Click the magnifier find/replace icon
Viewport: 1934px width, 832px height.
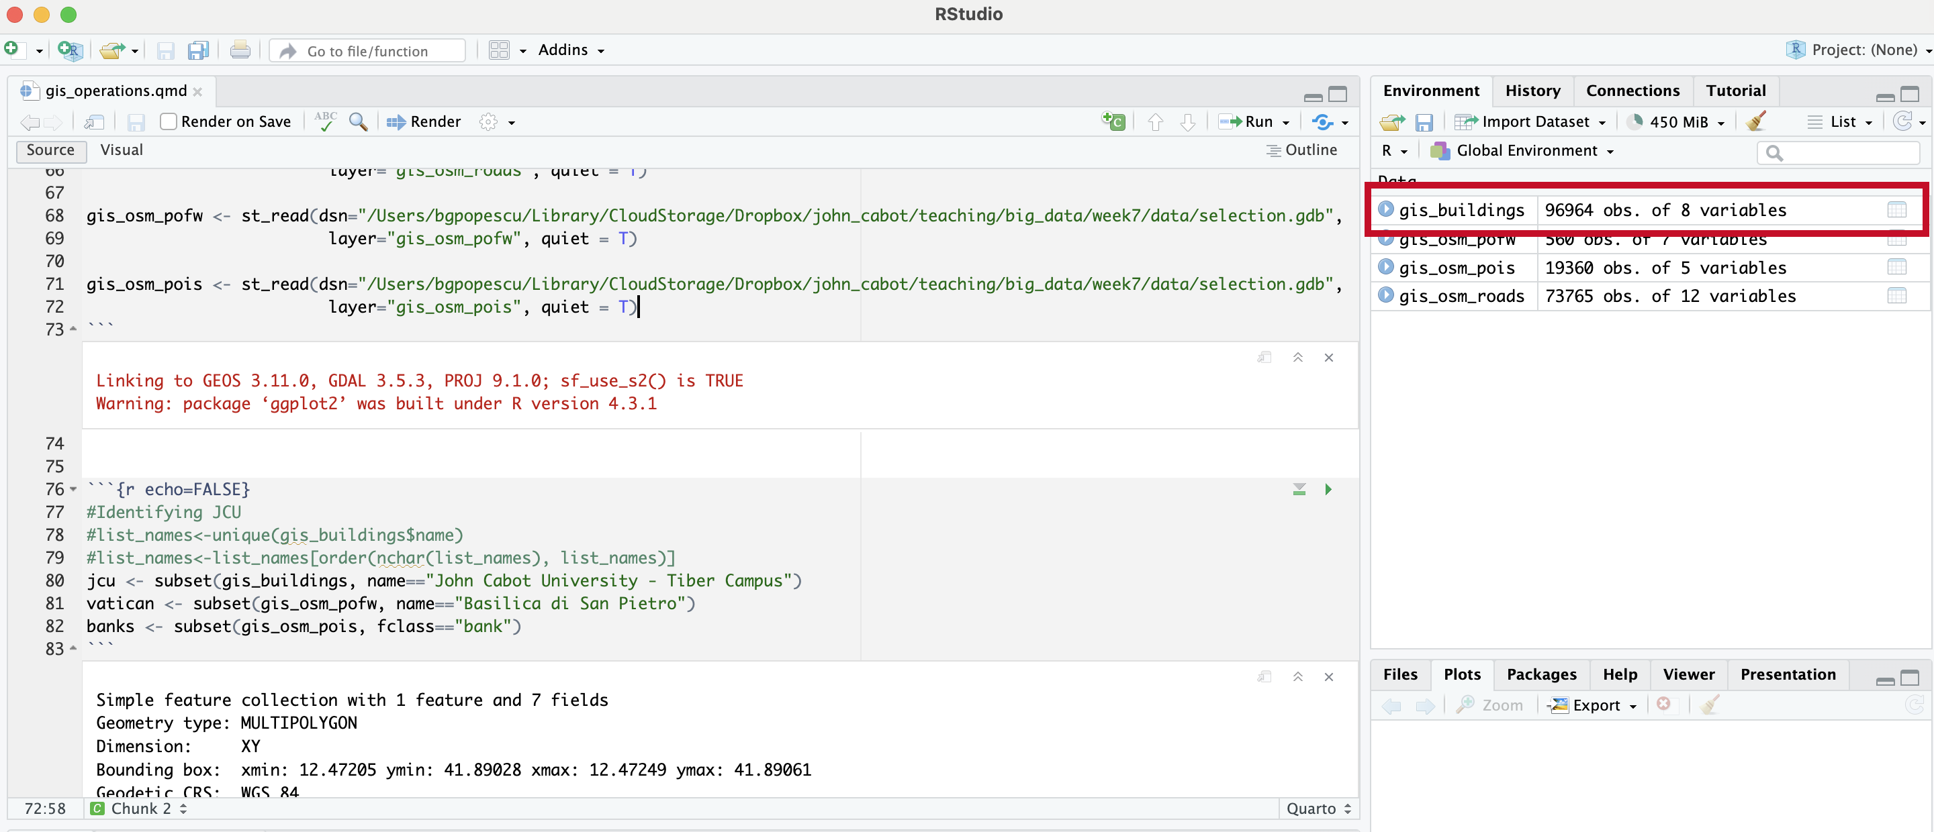point(358,121)
